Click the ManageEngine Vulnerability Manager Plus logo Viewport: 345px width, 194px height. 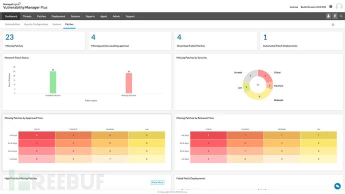pyautogui.click(x=25, y=6)
